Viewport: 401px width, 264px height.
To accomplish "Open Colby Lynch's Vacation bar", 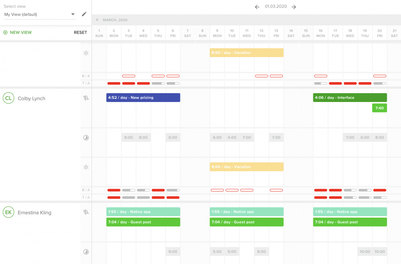I will (246, 167).
